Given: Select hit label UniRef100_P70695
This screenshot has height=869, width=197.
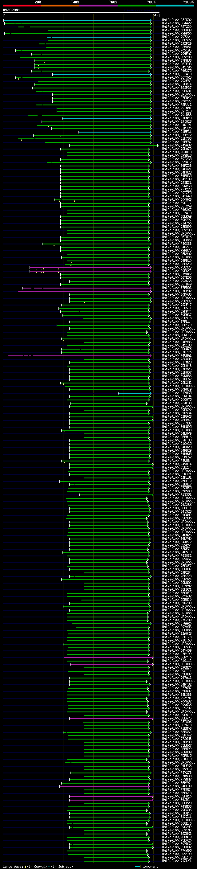Looking at the screenshot, I should pos(177,851).
